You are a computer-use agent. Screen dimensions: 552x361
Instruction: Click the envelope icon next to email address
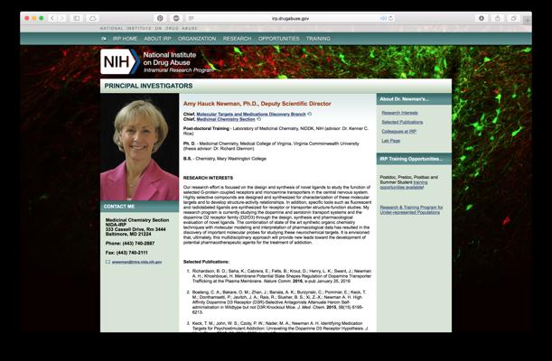click(x=108, y=262)
